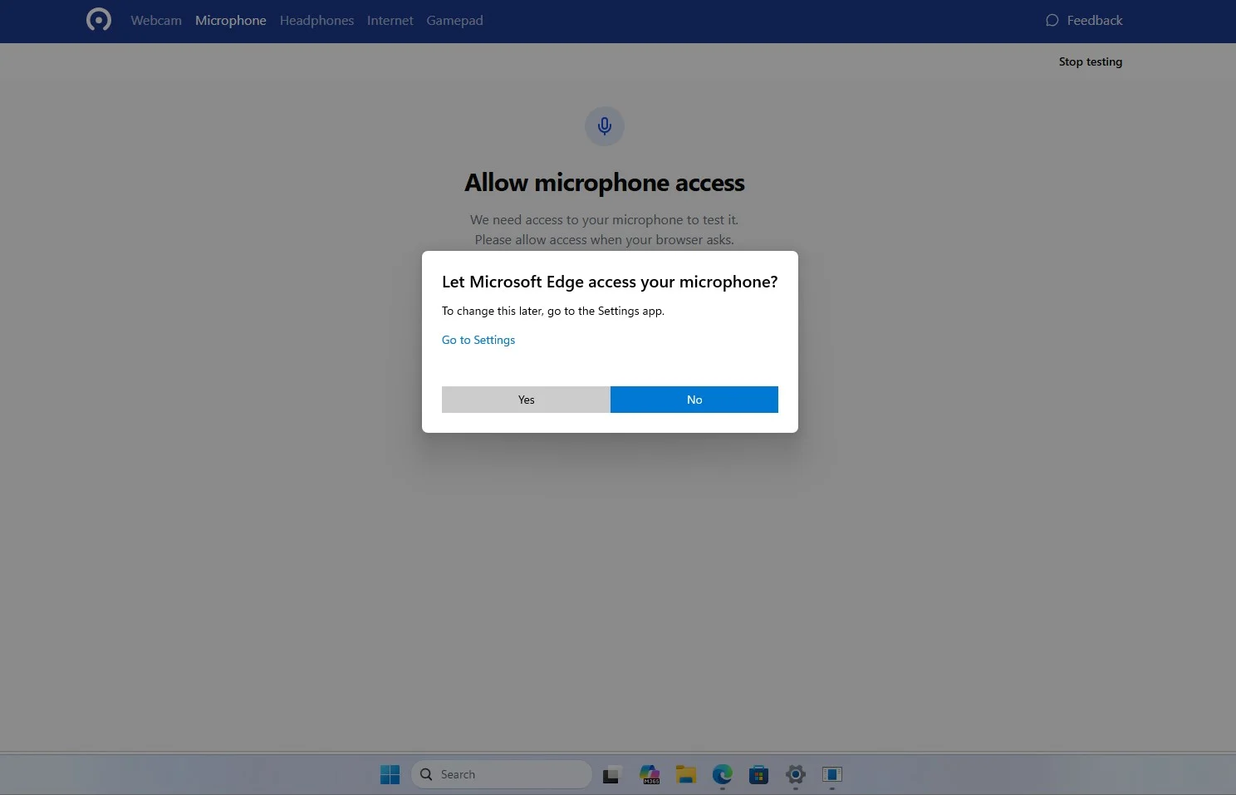Screen dimensions: 1236x795
Task: Open the Gamepad test tab
Action: (x=454, y=21)
